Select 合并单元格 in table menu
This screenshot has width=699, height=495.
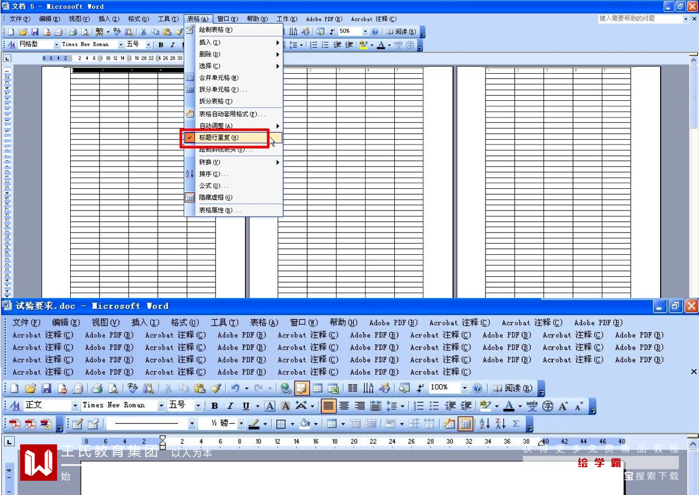[233, 78]
